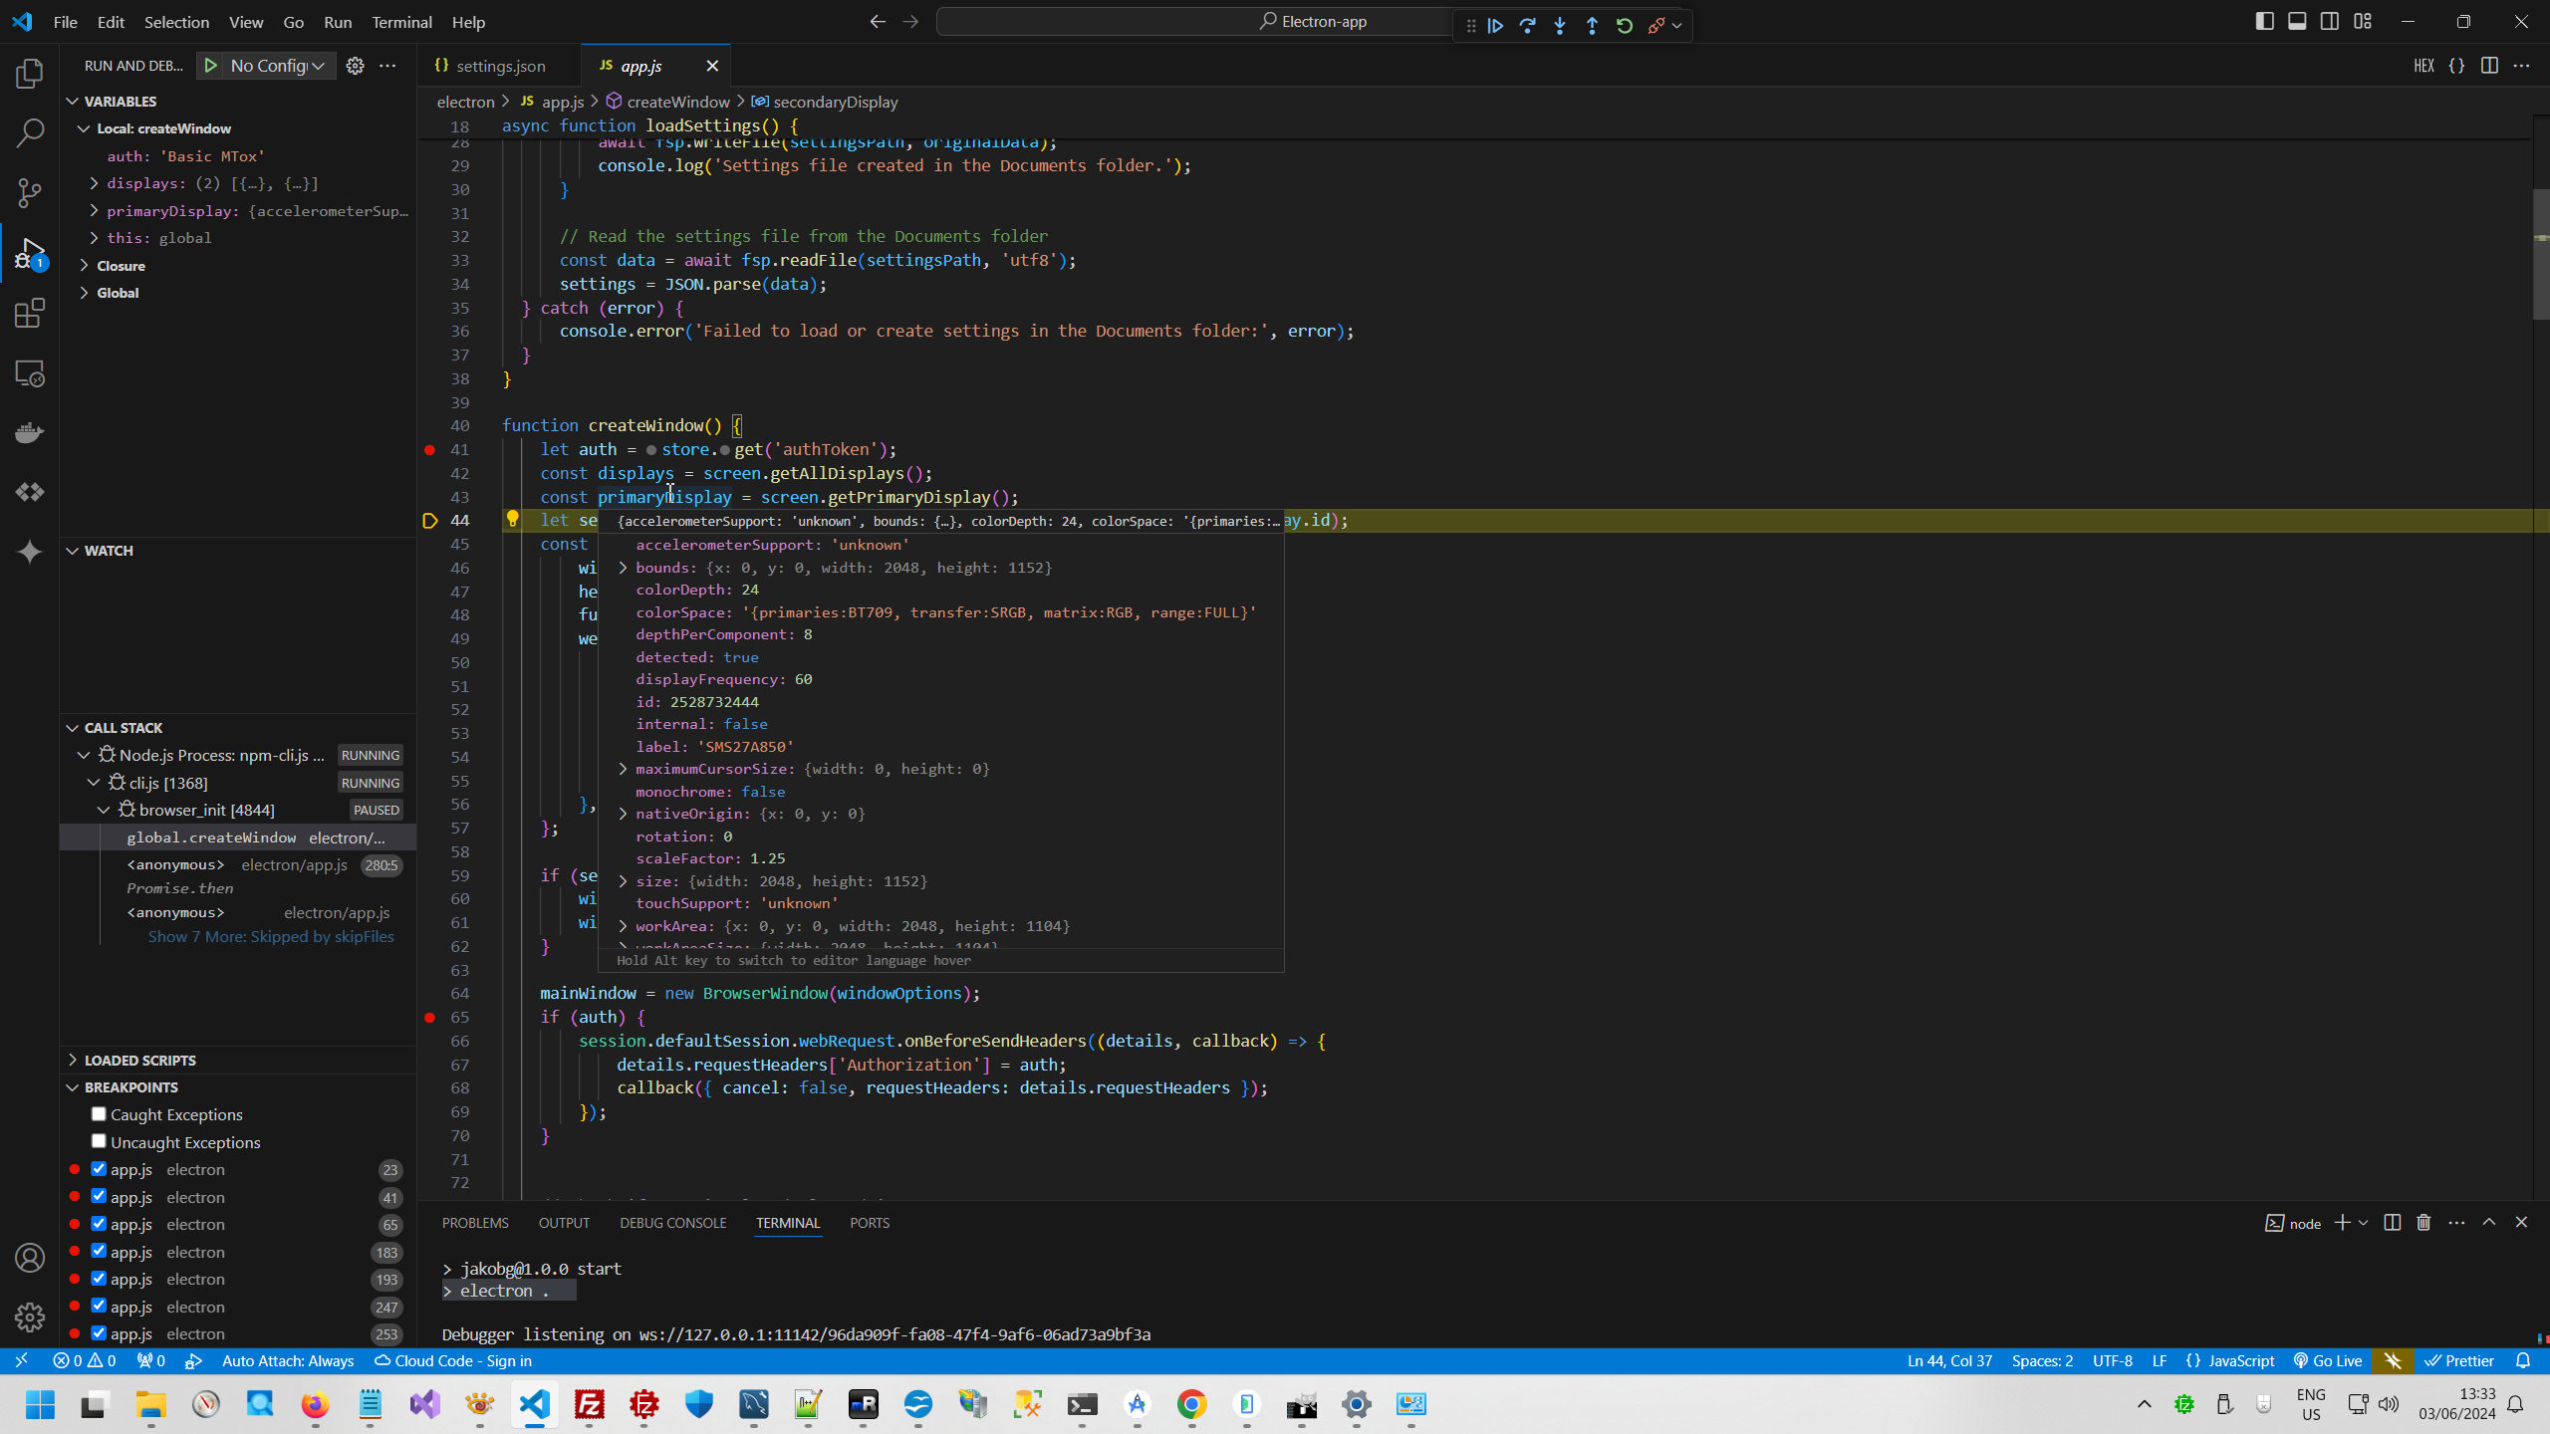Open Google Chrome from the taskbar
Screen dimensions: 2550x1434
point(1191,1404)
